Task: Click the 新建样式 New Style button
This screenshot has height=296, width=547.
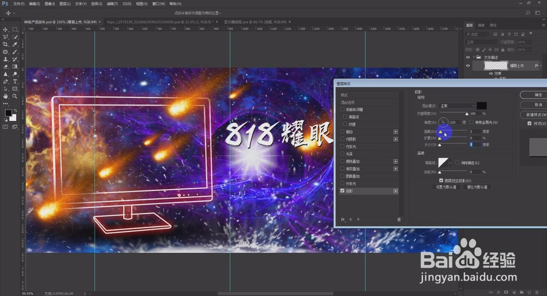Action: click(533, 114)
